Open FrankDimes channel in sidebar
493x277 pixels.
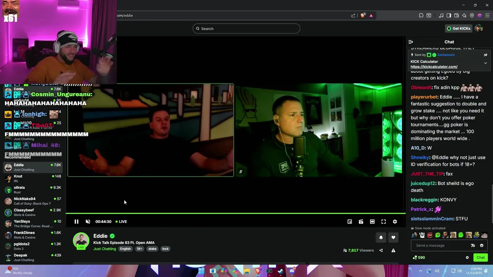tap(33, 235)
